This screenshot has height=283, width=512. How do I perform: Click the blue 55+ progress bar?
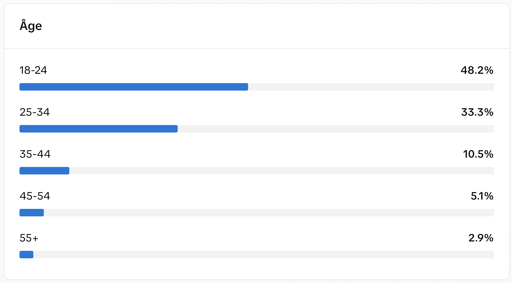point(26,255)
